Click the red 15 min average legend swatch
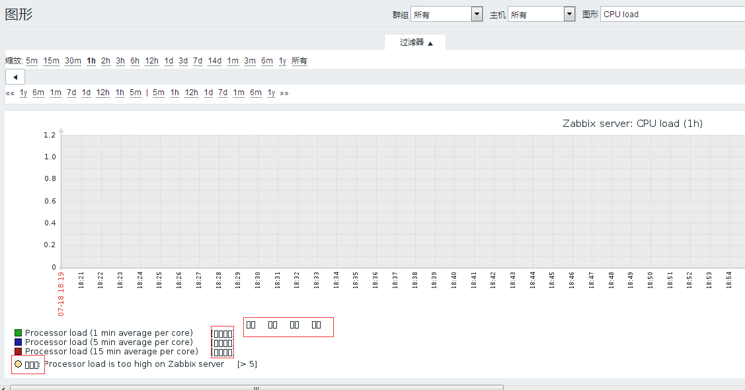This screenshot has height=390, width=745. (x=19, y=352)
